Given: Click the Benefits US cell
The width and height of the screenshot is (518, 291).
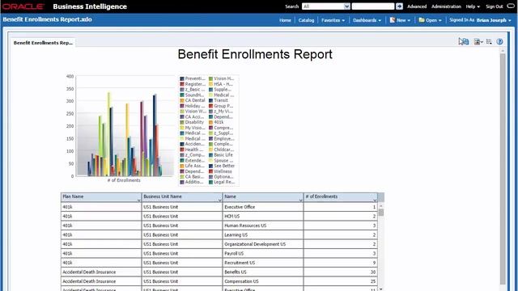Looking at the screenshot, I should [263, 272].
